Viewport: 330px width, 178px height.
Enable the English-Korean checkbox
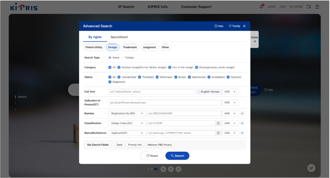tap(199, 92)
